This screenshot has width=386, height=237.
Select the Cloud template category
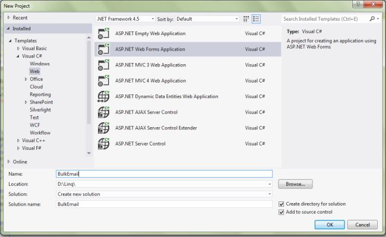coord(36,87)
